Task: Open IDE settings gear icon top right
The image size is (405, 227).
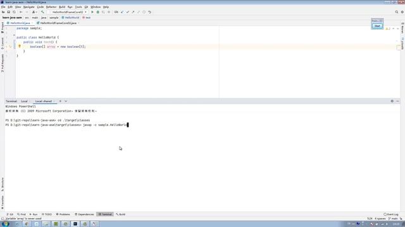Action: click(x=402, y=12)
